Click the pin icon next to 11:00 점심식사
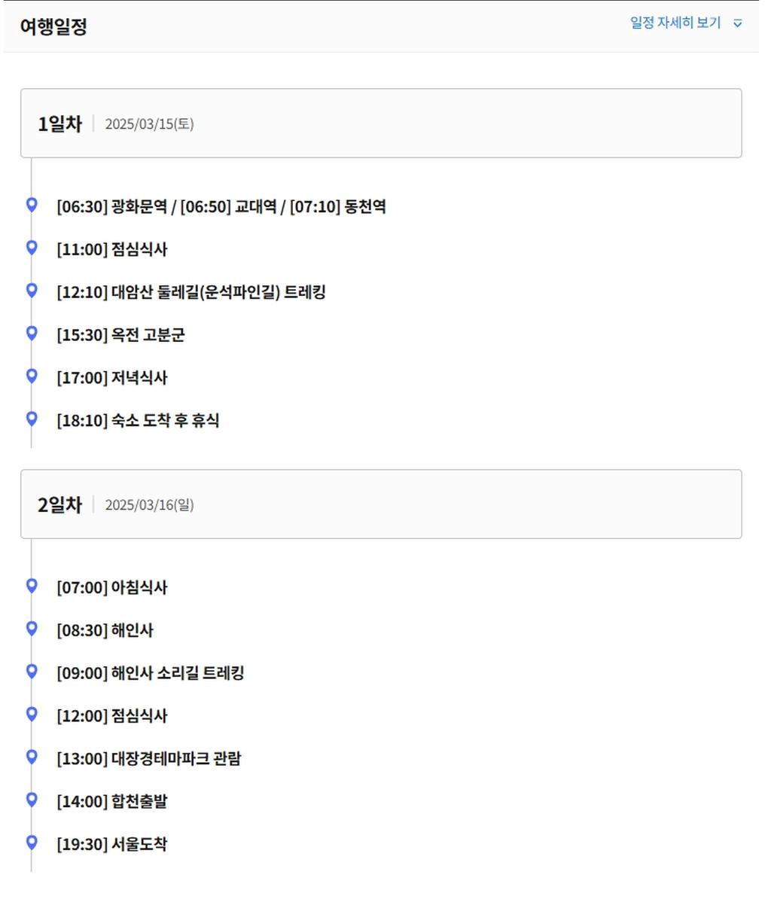 pyautogui.click(x=32, y=247)
